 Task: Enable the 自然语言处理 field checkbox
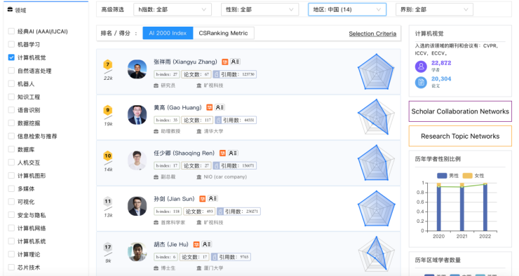(11, 71)
